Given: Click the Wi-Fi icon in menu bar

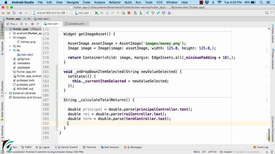Looking at the screenshot, I should [x=219, y=3].
